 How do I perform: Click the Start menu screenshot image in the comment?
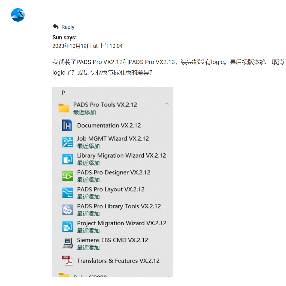[113, 182]
